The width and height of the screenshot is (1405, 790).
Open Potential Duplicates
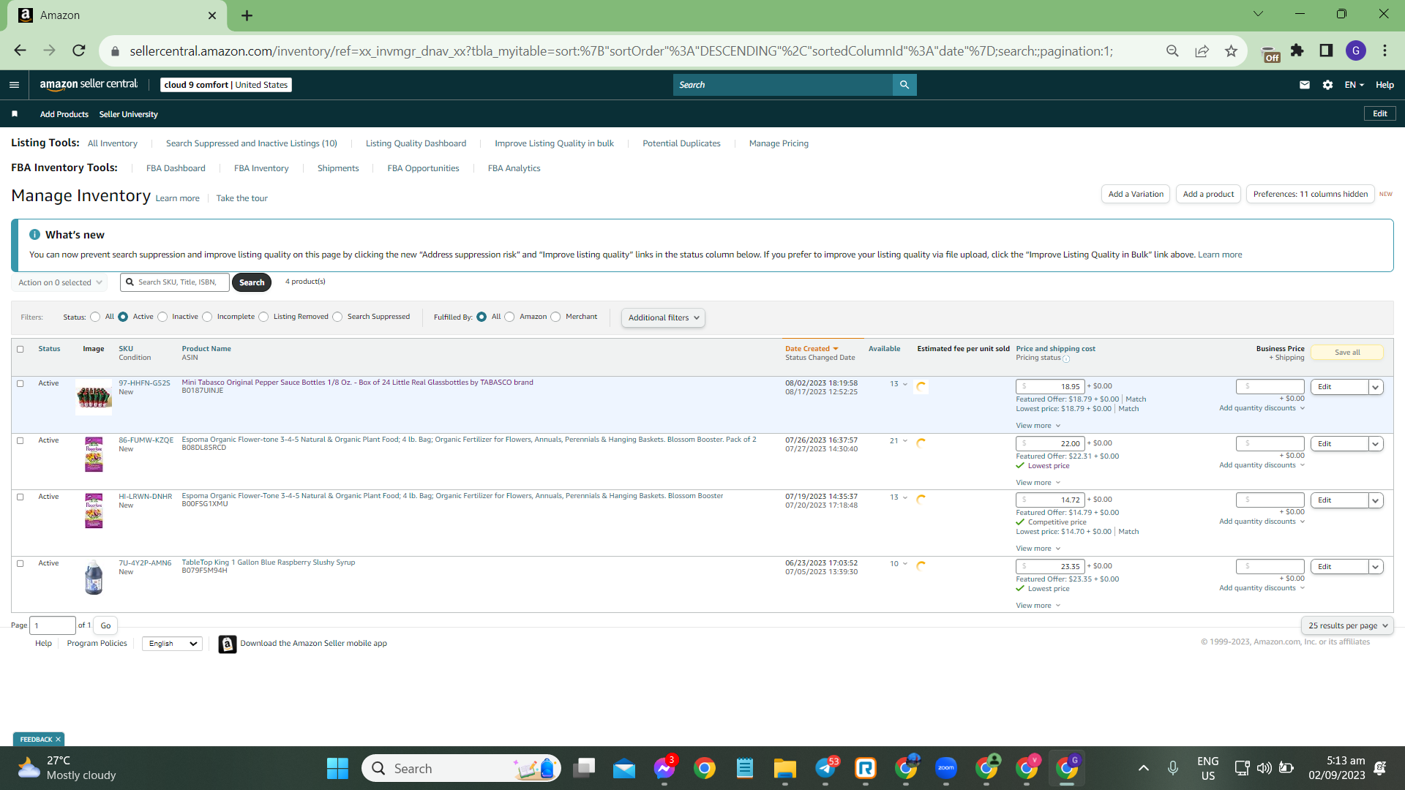pyautogui.click(x=681, y=143)
